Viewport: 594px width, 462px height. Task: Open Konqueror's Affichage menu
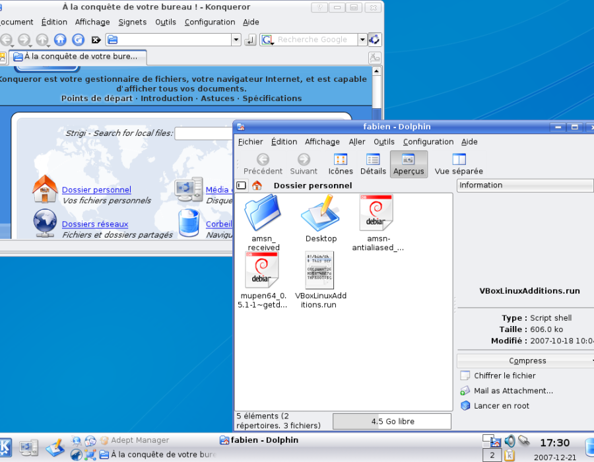point(92,22)
